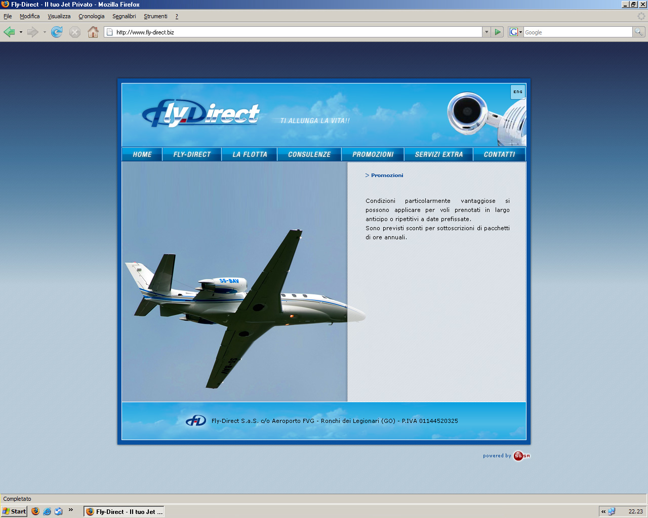Screen dimensions: 648x518
Task: Expand the Google search engine selector
Action: coord(516,32)
